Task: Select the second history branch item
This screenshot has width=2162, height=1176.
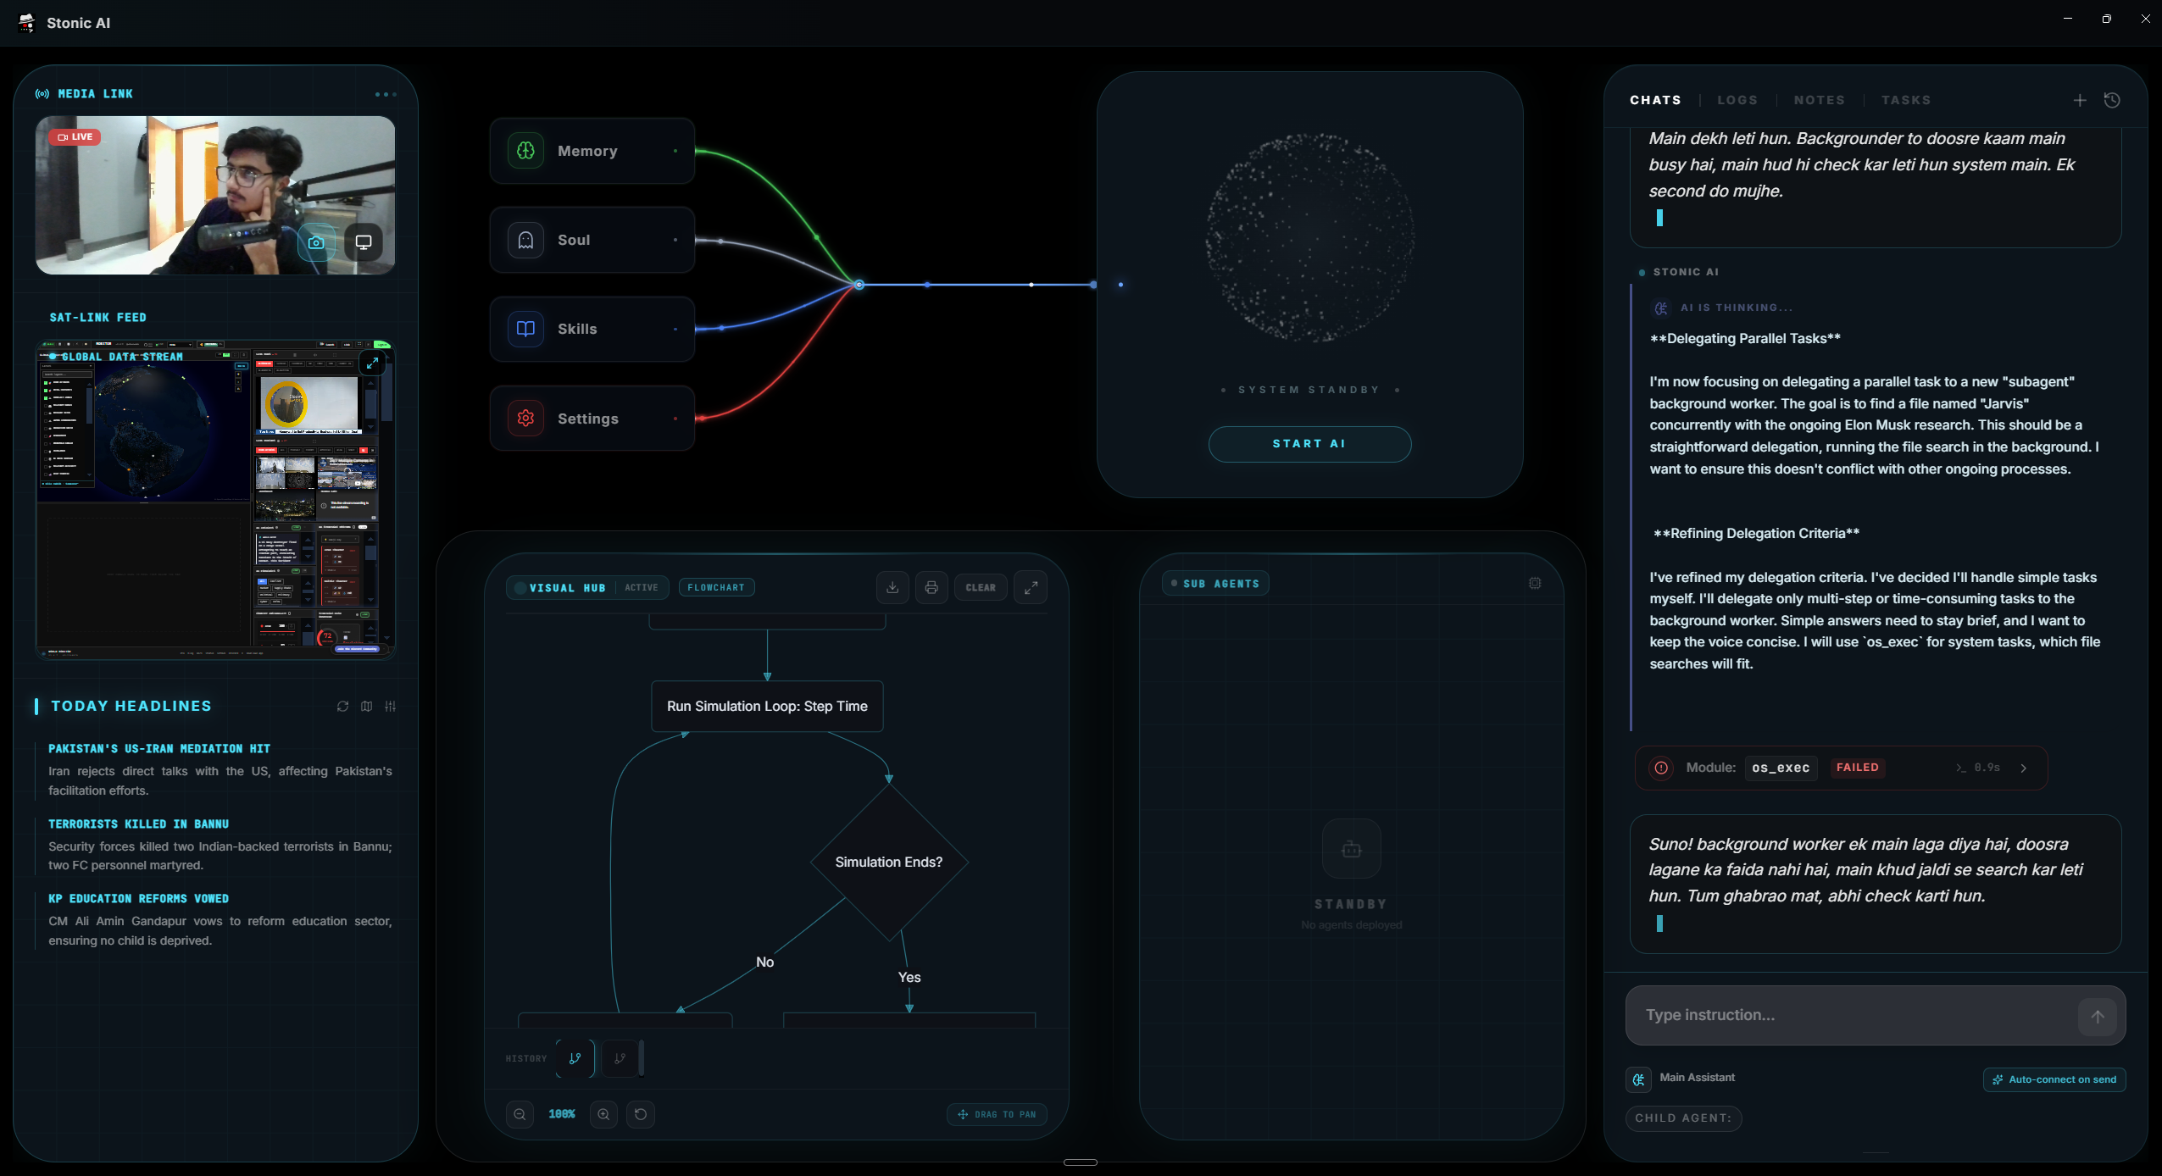Action: [620, 1058]
